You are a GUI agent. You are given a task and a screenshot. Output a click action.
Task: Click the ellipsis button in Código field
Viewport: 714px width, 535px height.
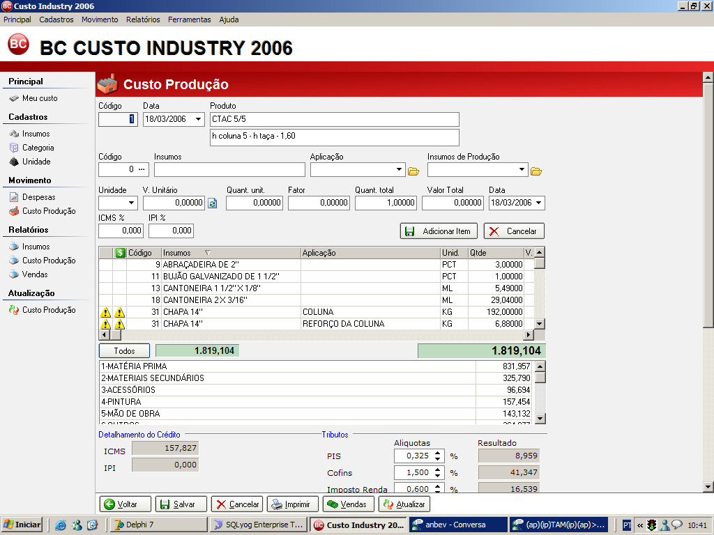pyautogui.click(x=142, y=169)
